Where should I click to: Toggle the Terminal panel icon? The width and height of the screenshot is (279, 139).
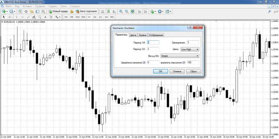(37, 11)
